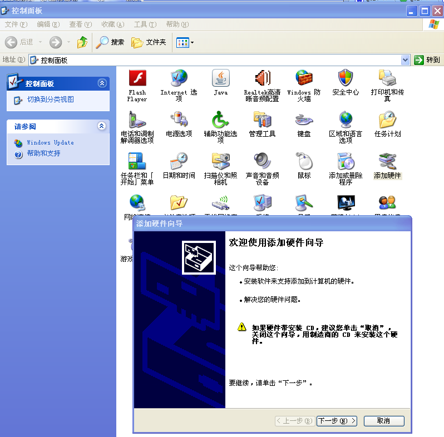444x437 pixels.
Task: Open 帮助和支持 link
Action: tap(43, 153)
